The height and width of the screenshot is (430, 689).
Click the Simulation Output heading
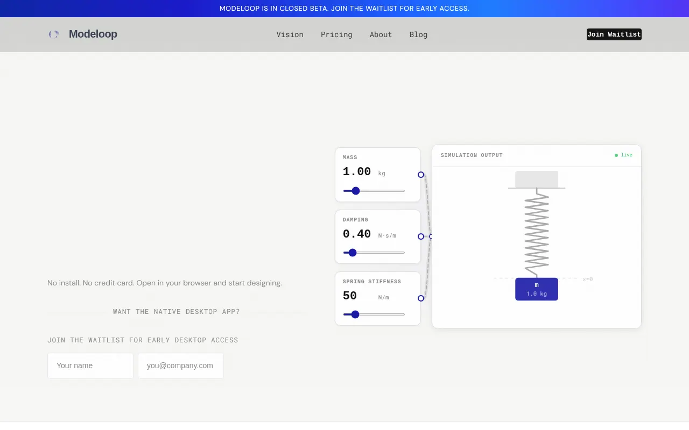tap(472, 155)
